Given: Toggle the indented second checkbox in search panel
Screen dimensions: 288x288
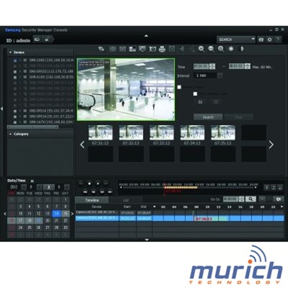Looking at the screenshot, I should [x=195, y=94].
